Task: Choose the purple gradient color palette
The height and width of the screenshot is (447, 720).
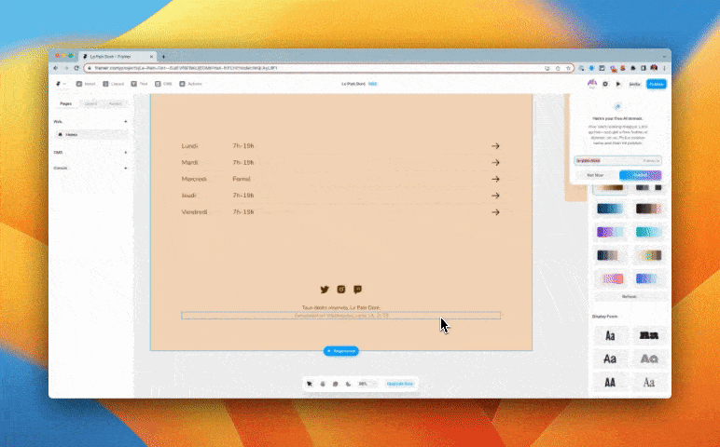Action: (x=610, y=231)
